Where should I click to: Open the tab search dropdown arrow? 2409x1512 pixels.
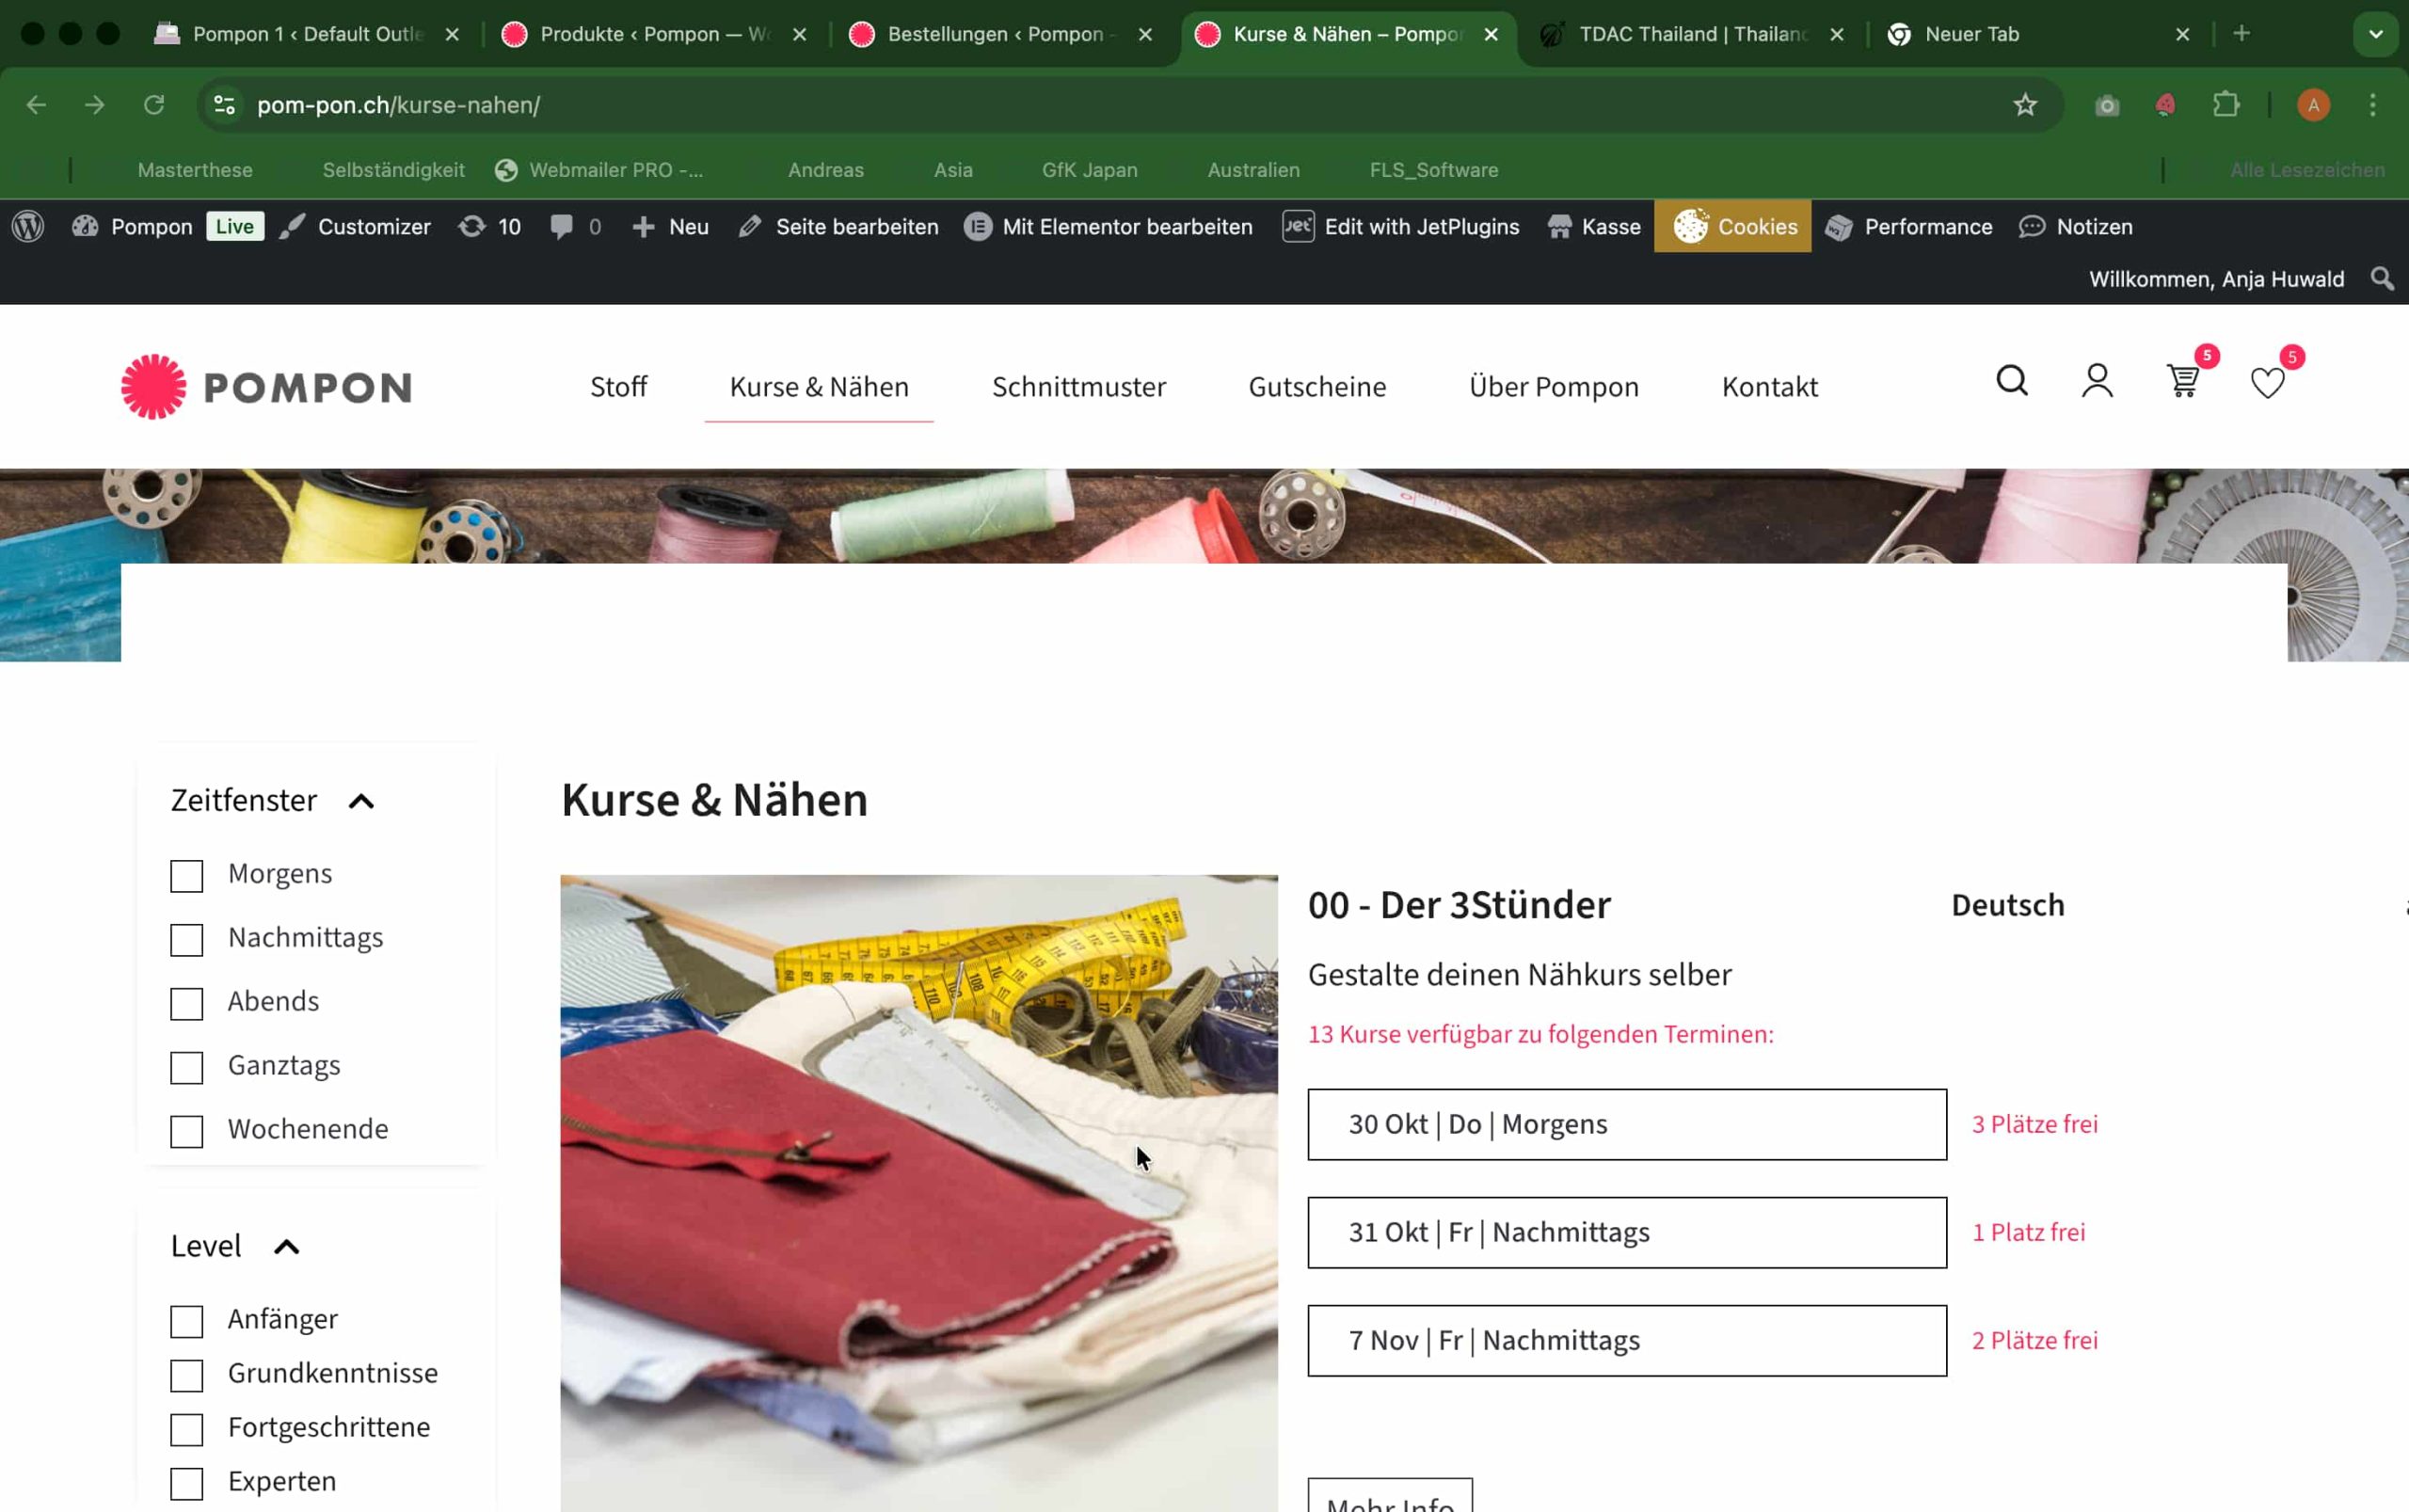[x=2375, y=34]
